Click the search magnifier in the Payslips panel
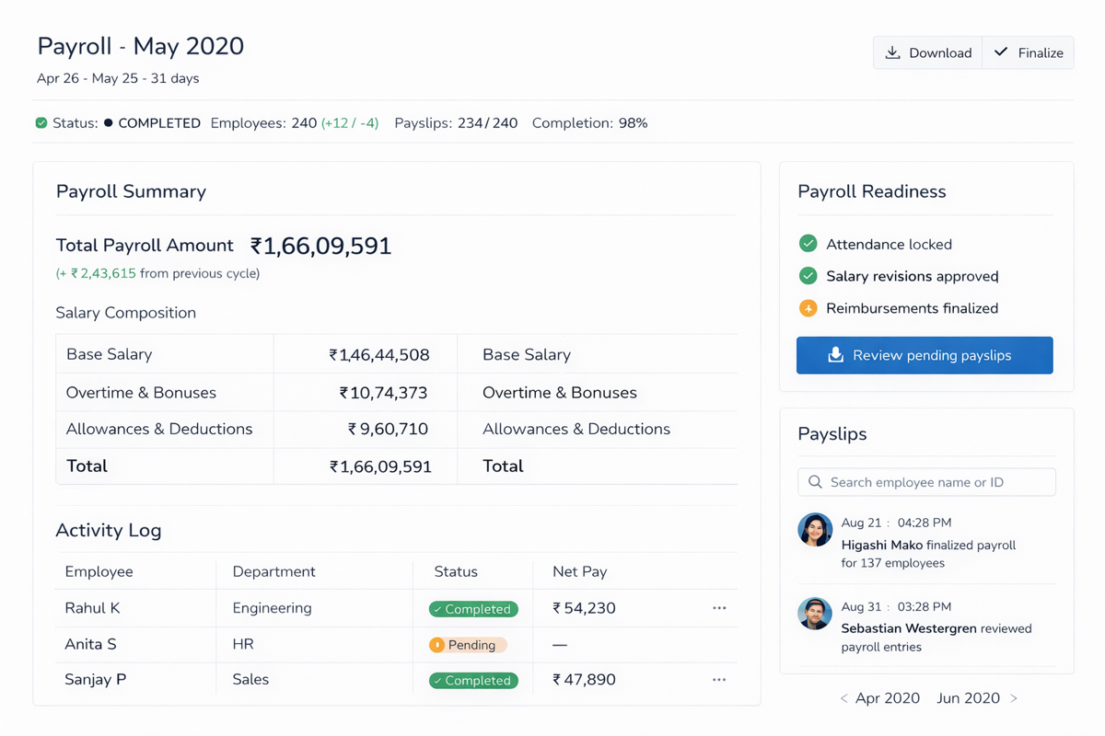Screen dimensions: 1105x736 (x=815, y=481)
